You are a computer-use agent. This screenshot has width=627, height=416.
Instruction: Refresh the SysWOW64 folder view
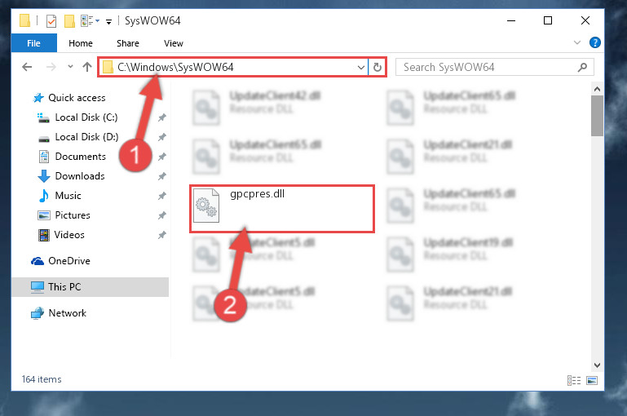tap(377, 67)
